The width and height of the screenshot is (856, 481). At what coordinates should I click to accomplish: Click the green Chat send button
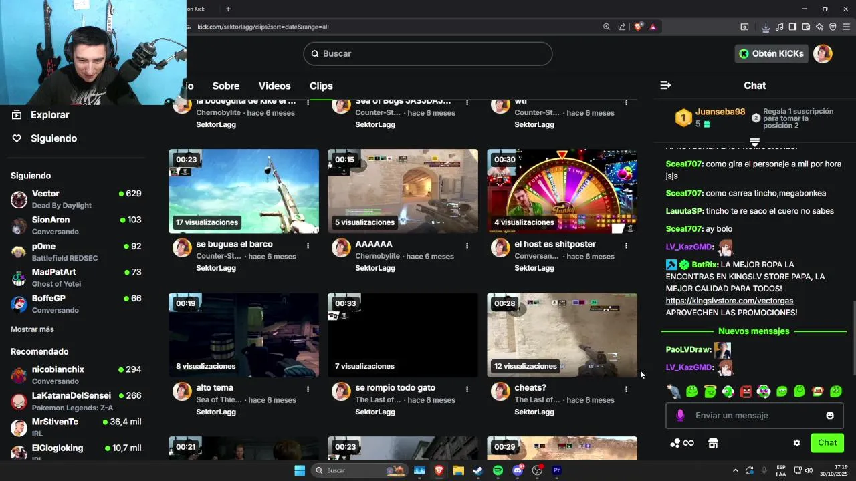827,443
